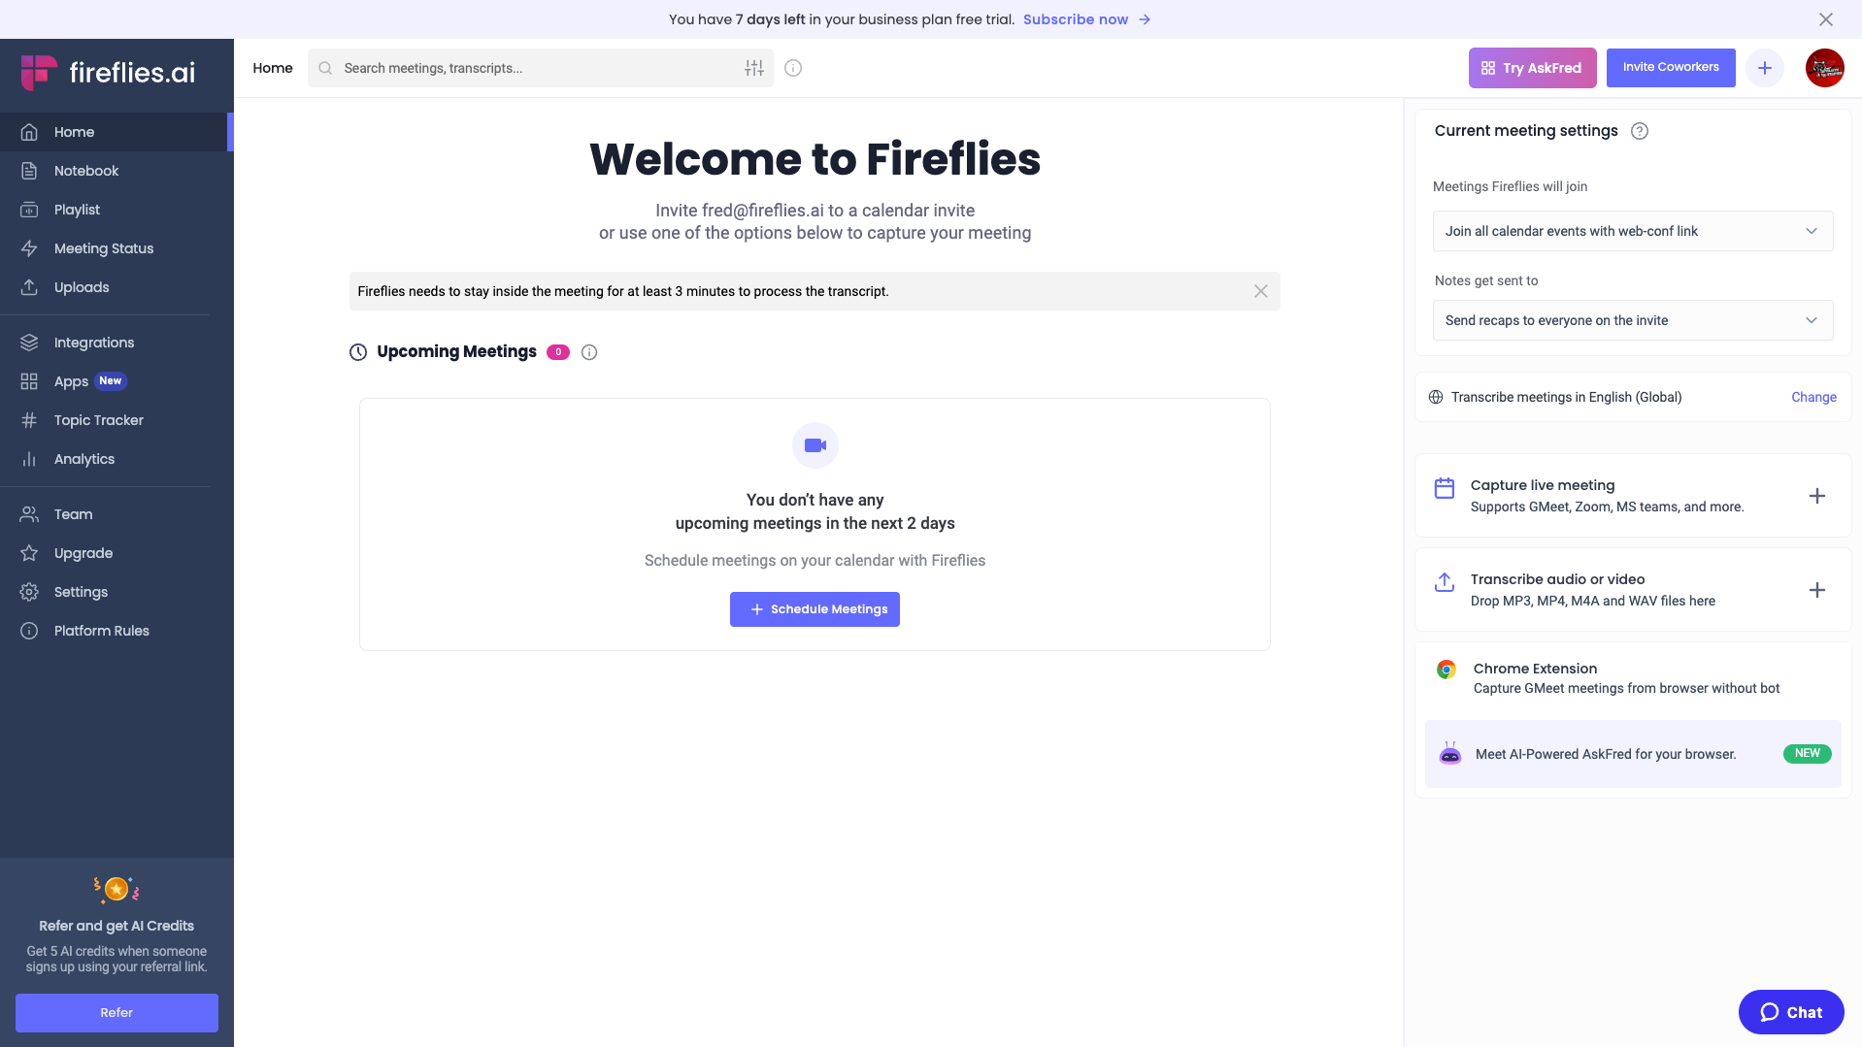Viewport: 1862px width, 1047px height.
Task: Click the search meetings input field
Action: tap(534, 68)
